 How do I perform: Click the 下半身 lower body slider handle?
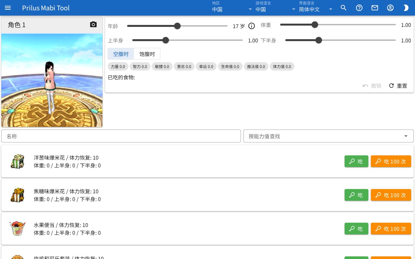319,40
